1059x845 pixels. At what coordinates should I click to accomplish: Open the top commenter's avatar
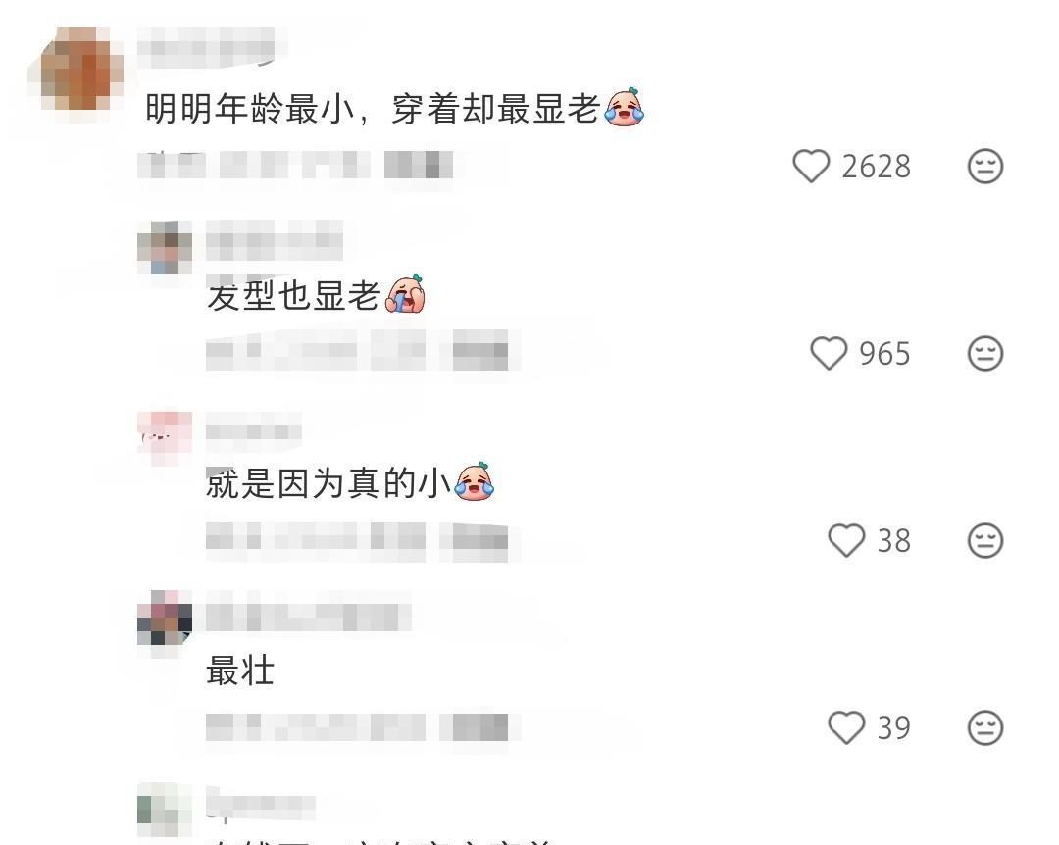(x=76, y=71)
